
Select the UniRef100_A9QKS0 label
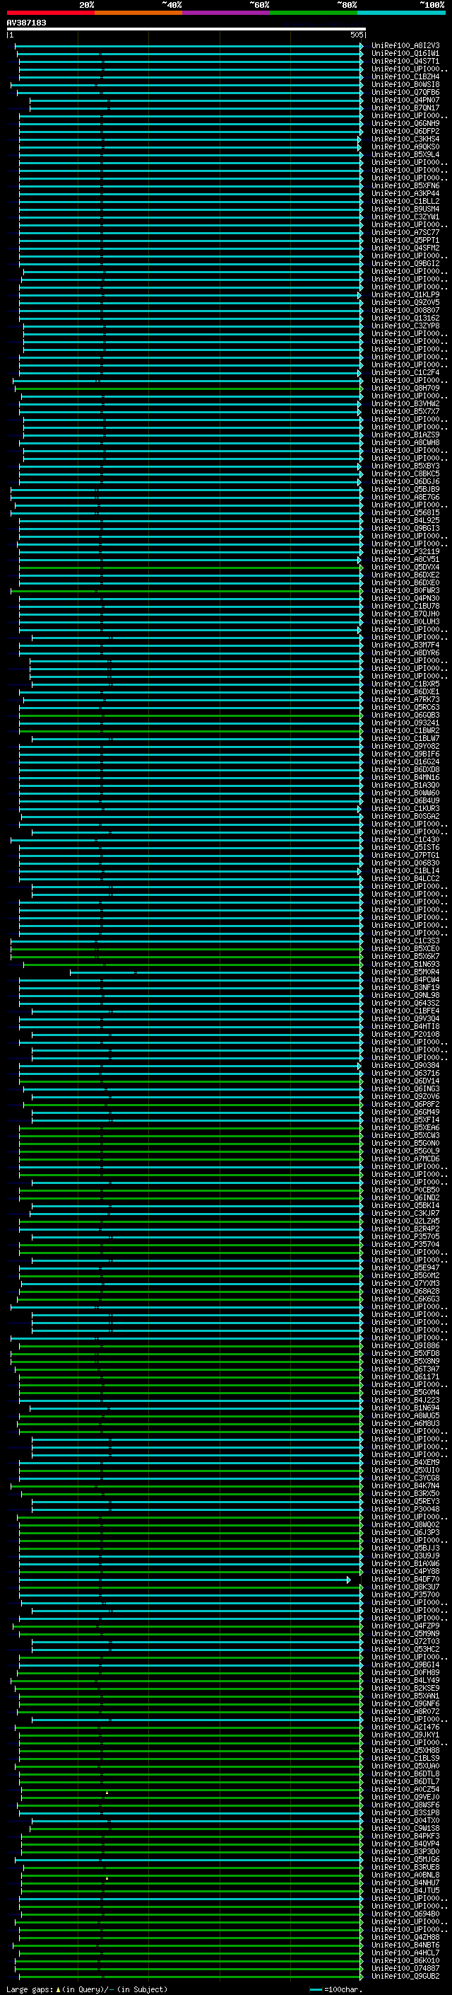tap(405, 147)
